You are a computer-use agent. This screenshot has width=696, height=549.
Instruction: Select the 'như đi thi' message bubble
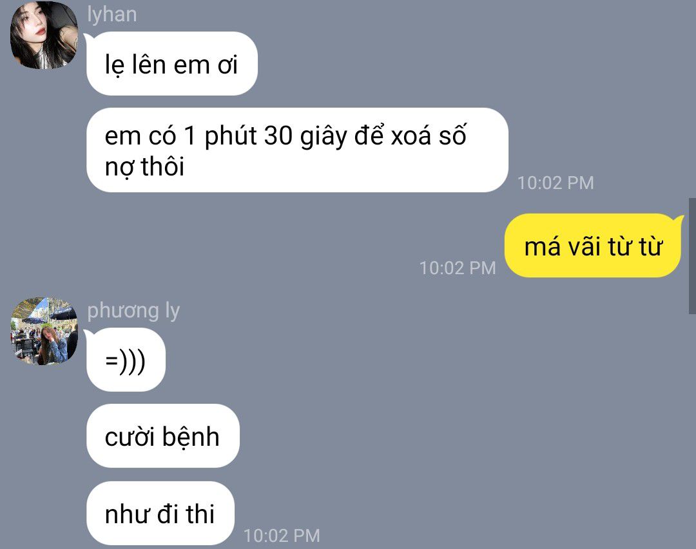tap(160, 513)
